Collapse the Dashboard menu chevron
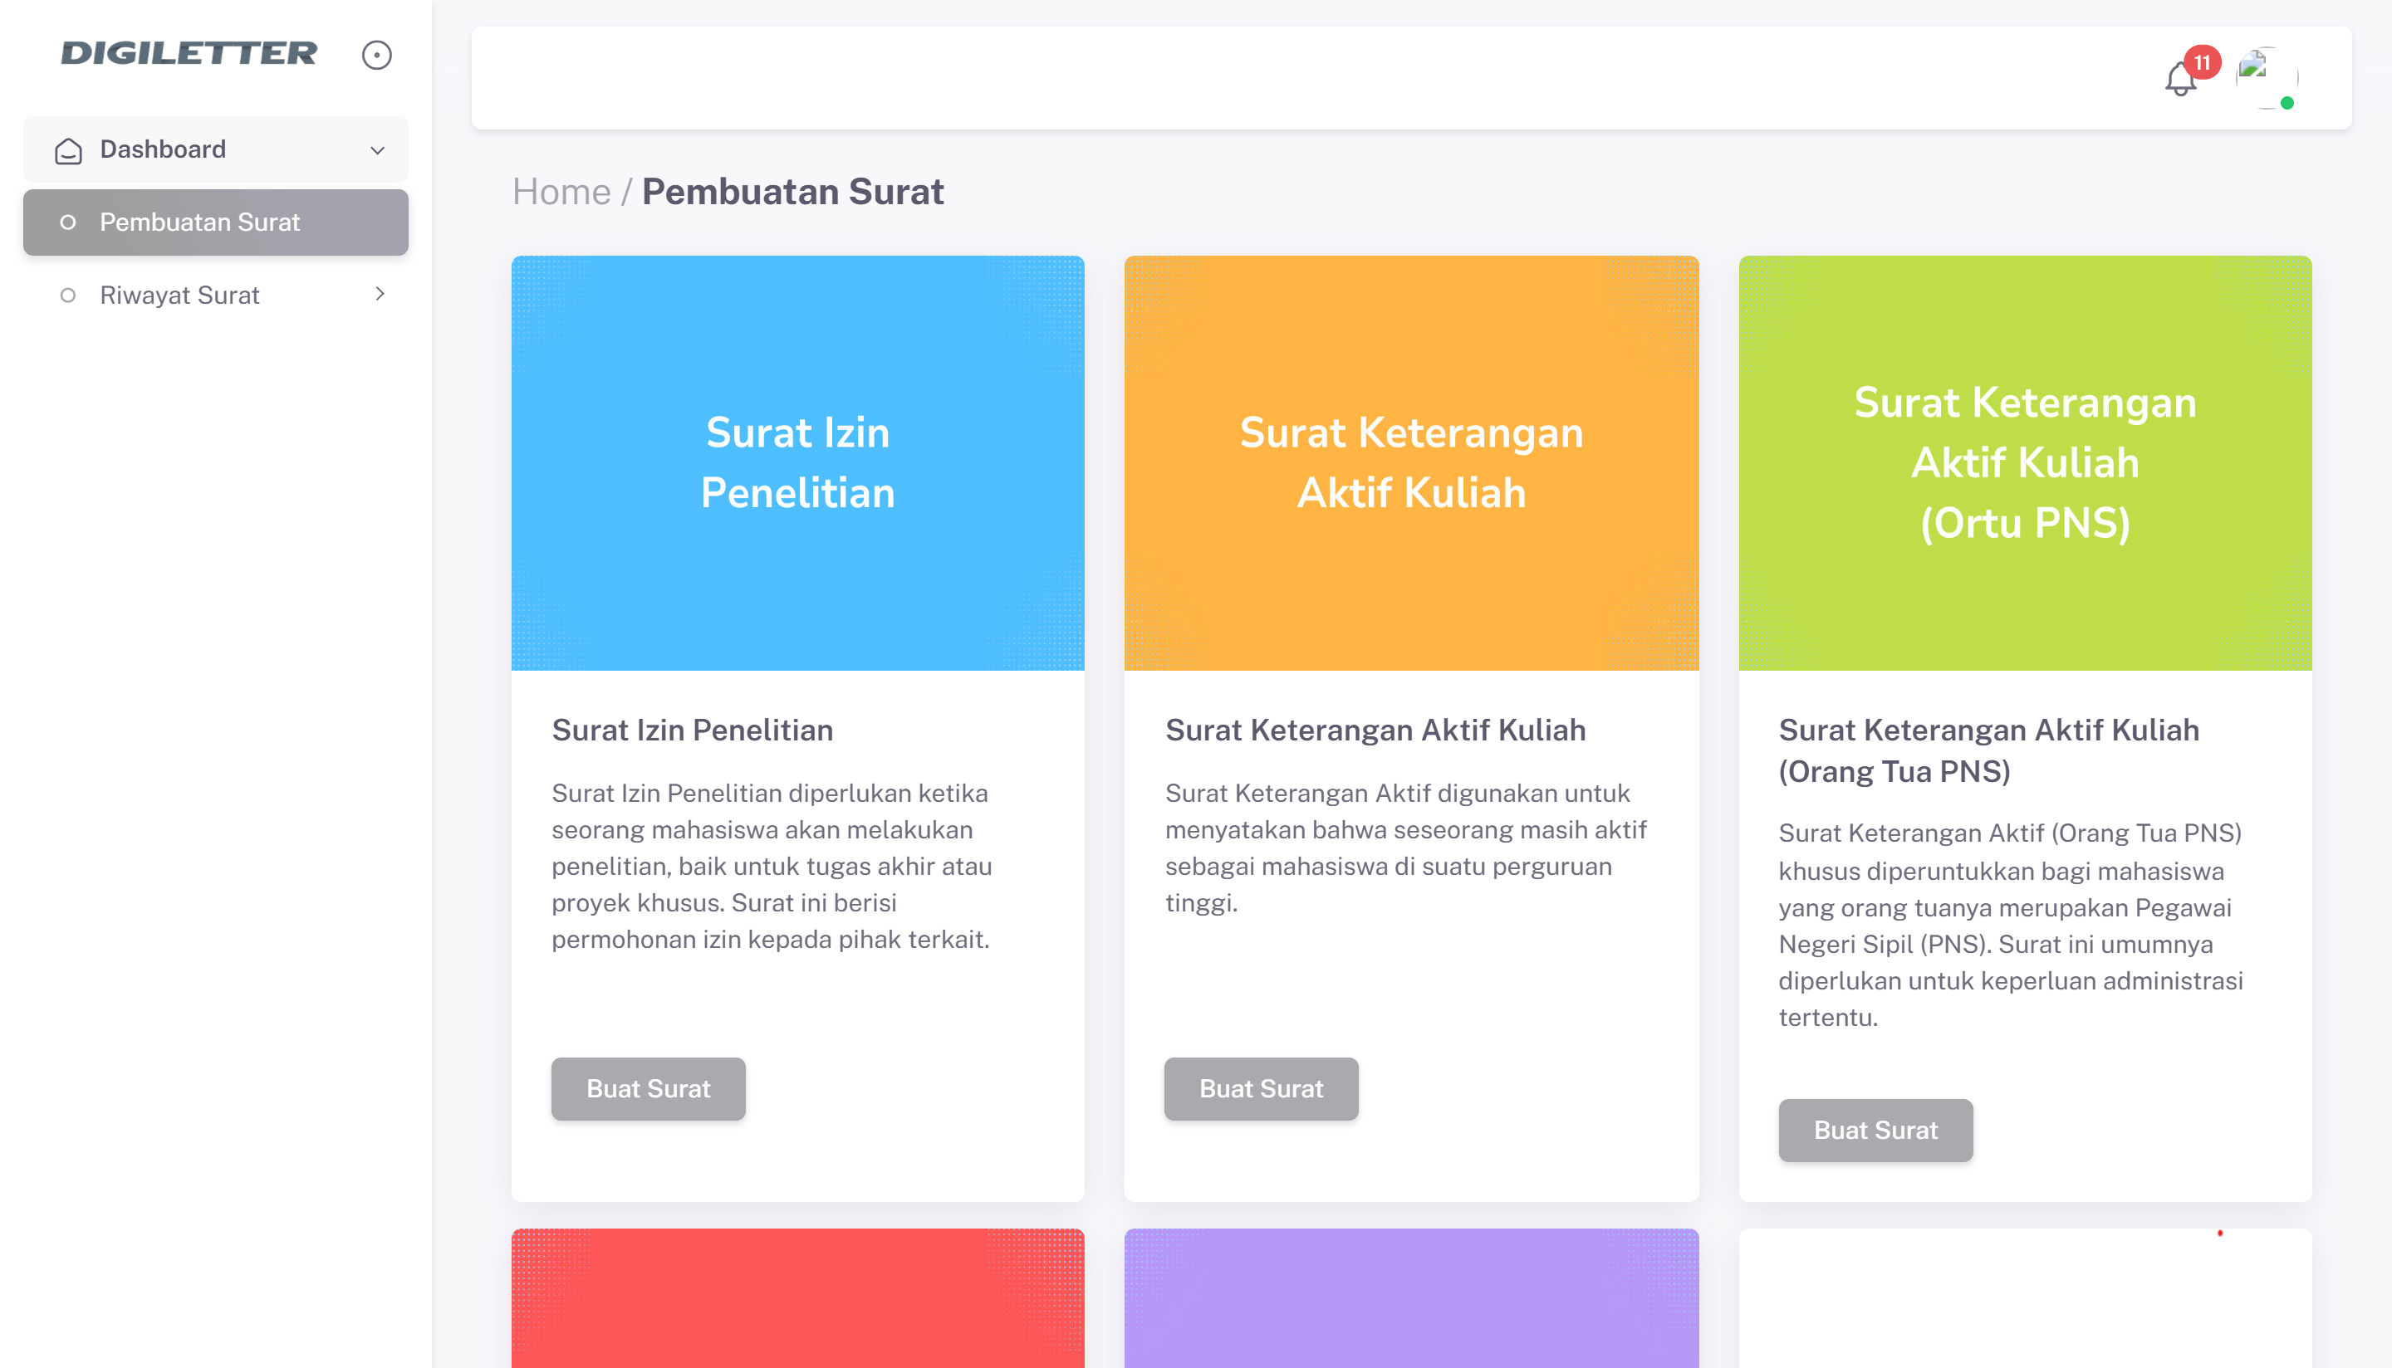2392x1368 pixels. click(378, 150)
